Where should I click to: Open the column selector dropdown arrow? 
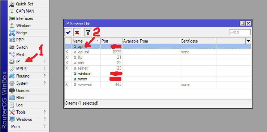point(248,41)
